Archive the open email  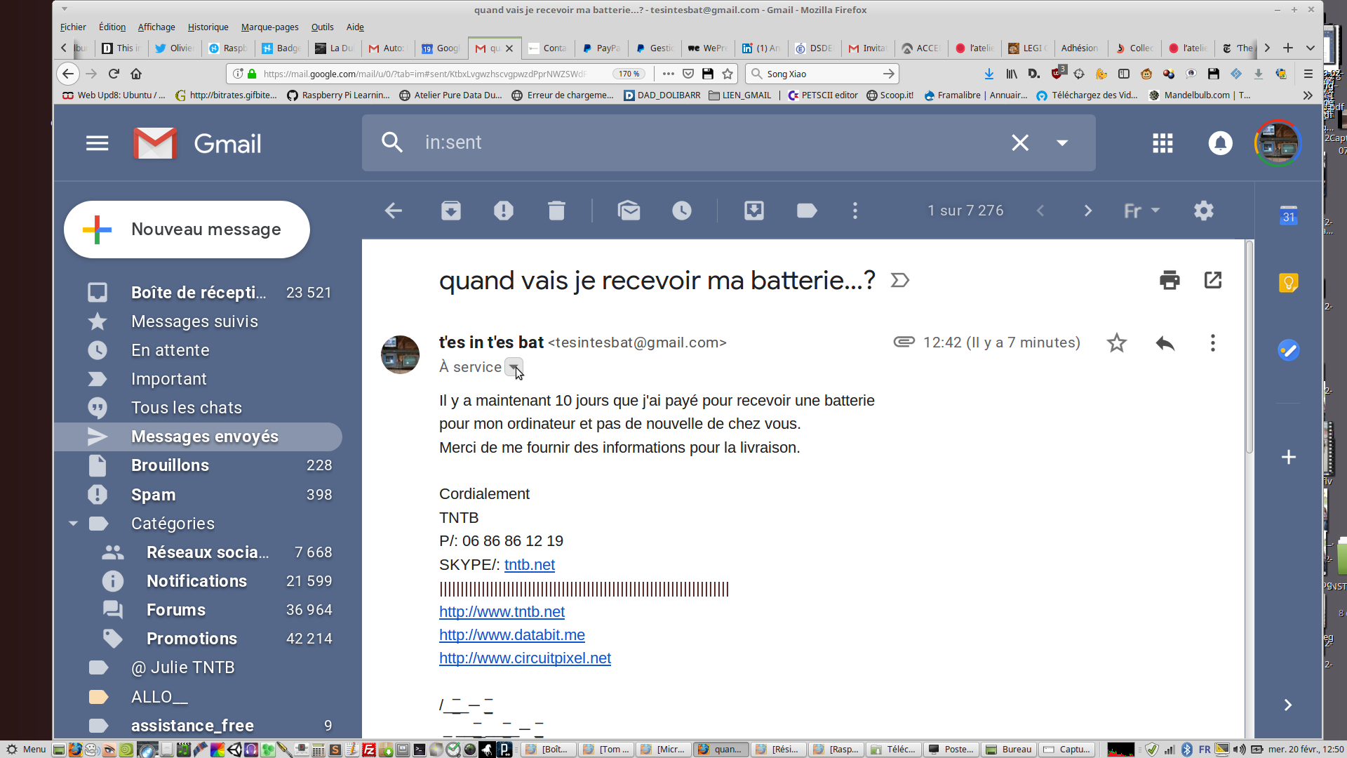tap(450, 211)
